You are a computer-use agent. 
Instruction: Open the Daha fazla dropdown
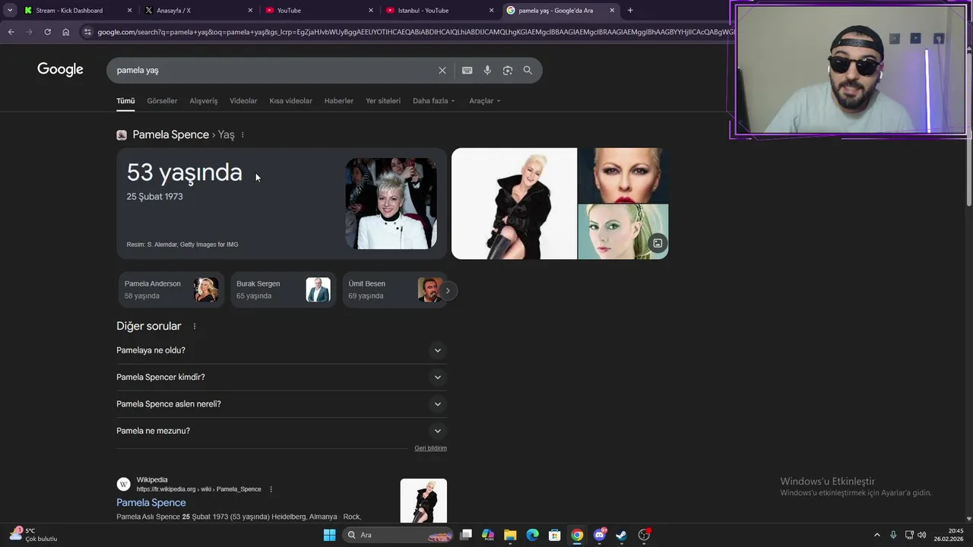[x=433, y=101]
